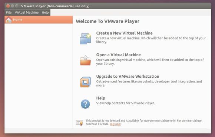Click the Upgrade to VMware Workstation icon
Screen dimensions: 215x137
[x=85, y=82]
